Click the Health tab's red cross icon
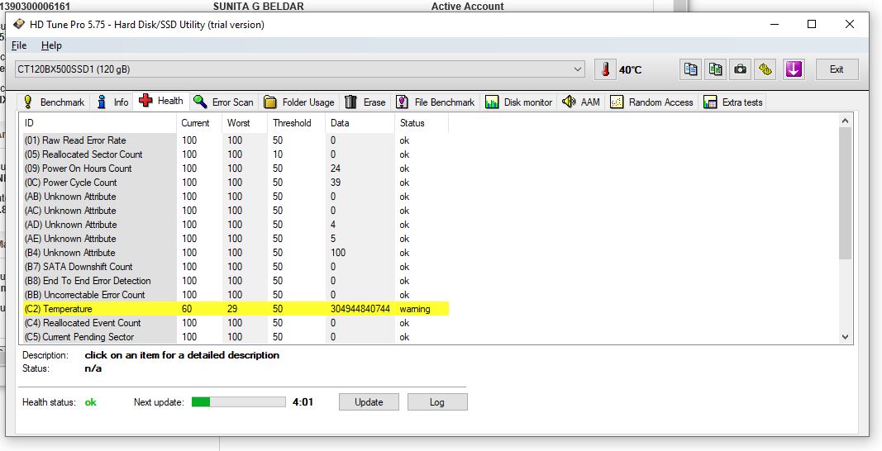 145,101
